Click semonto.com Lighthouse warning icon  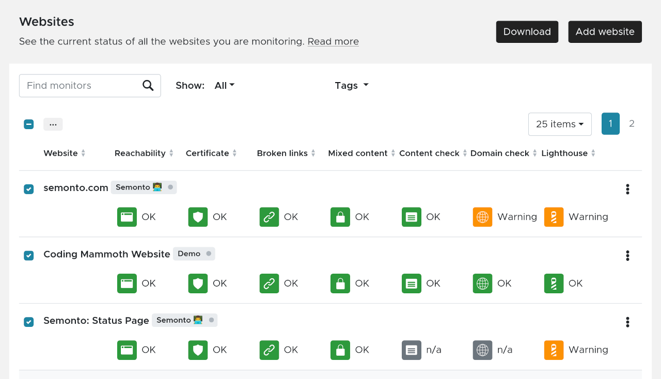point(554,217)
